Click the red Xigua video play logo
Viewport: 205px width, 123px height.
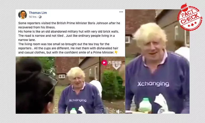tap(104, 63)
